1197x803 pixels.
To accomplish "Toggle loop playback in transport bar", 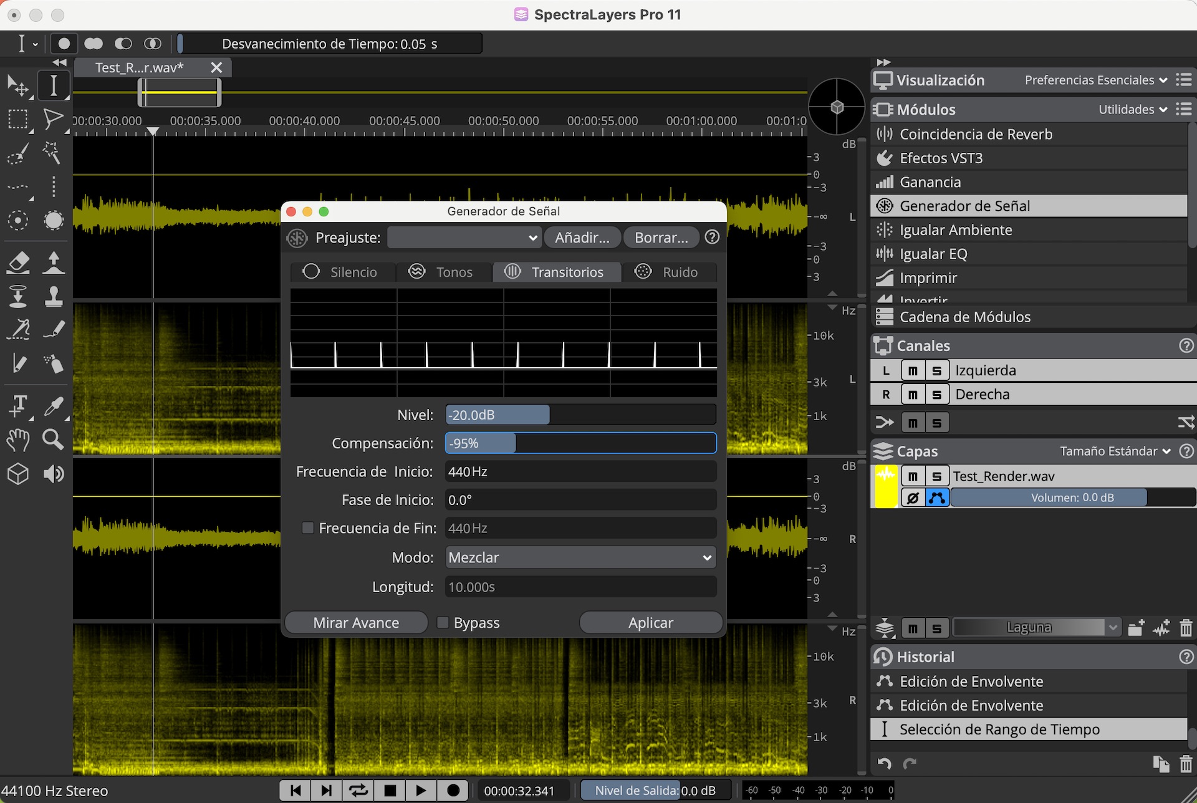I will coord(358,791).
